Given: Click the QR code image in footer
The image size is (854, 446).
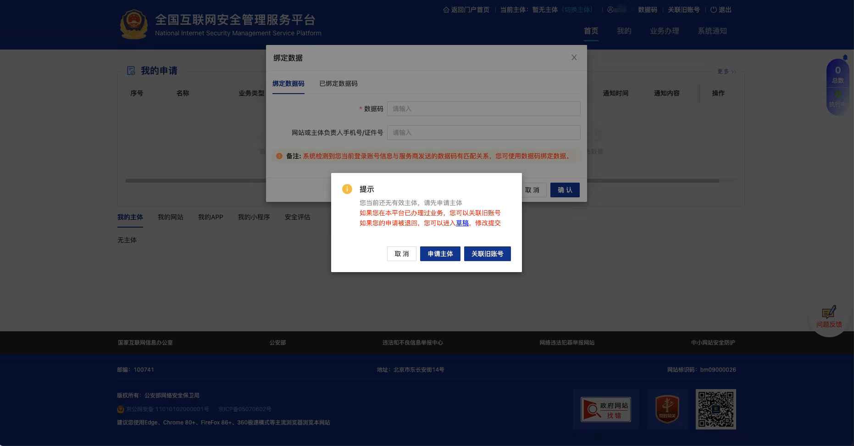Looking at the screenshot, I should point(715,409).
